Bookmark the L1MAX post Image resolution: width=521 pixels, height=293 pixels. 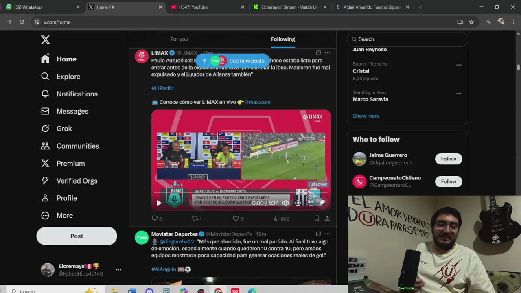[317, 219]
